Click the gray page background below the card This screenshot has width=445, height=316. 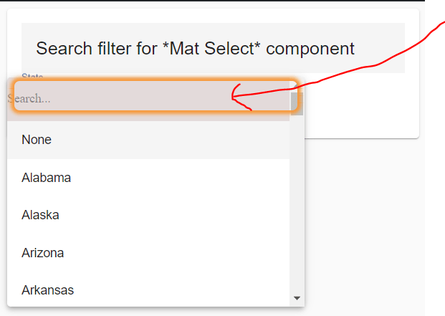coord(365,227)
